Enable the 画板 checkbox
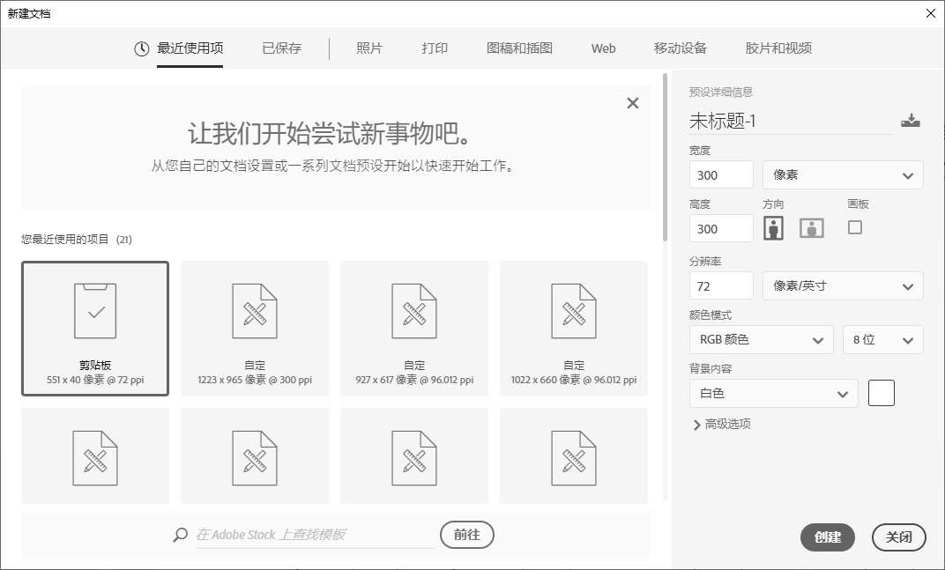This screenshot has width=945, height=570. [854, 227]
